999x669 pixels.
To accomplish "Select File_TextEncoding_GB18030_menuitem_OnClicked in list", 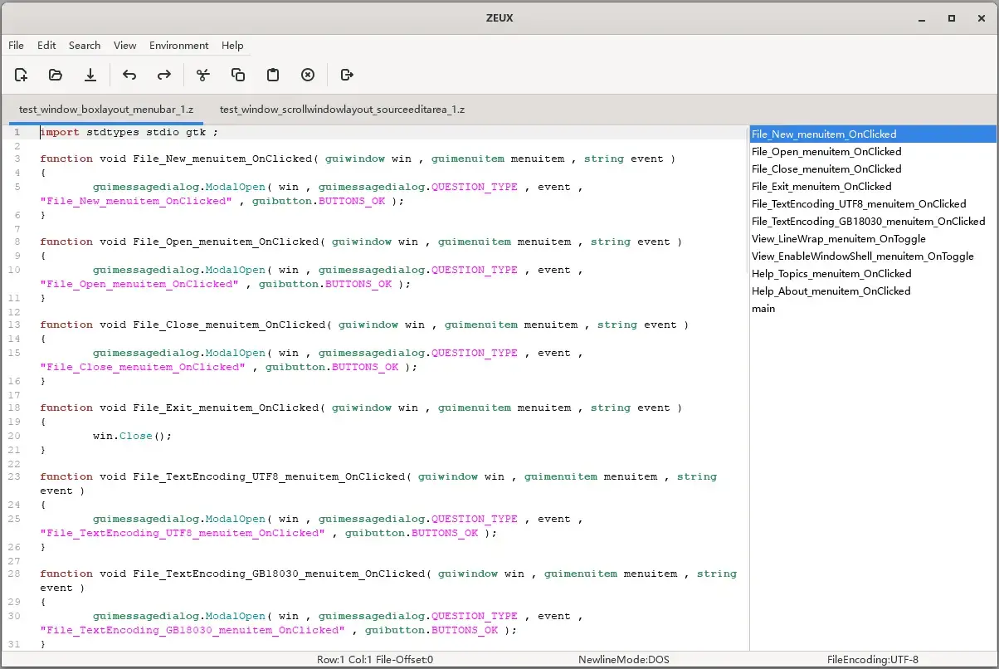I will tap(873, 221).
